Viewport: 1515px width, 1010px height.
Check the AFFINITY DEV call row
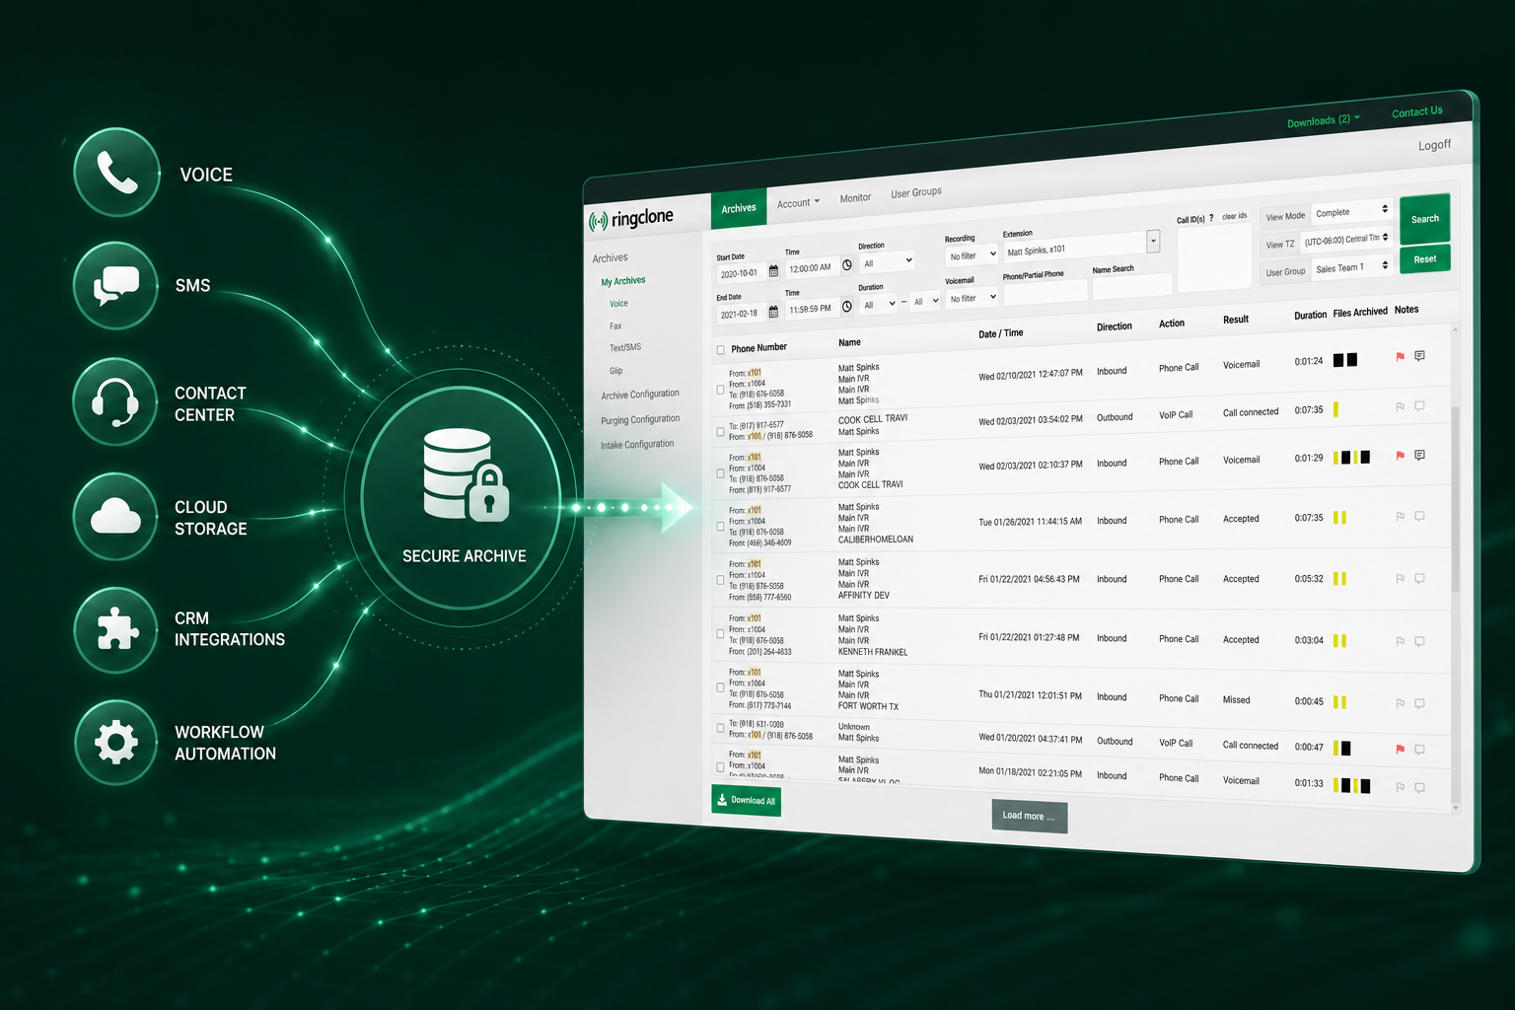720,580
